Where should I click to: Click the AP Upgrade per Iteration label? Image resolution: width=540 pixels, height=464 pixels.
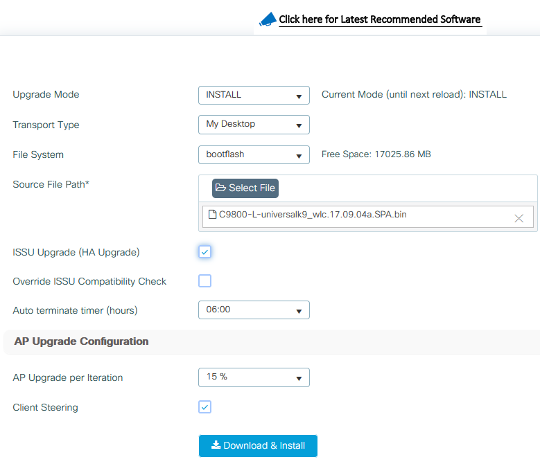click(x=68, y=377)
